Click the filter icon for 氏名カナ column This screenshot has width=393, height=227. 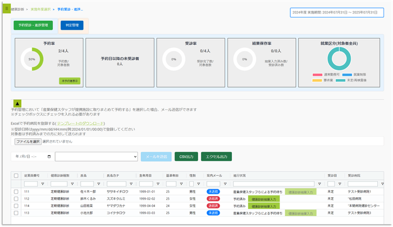click(132, 184)
